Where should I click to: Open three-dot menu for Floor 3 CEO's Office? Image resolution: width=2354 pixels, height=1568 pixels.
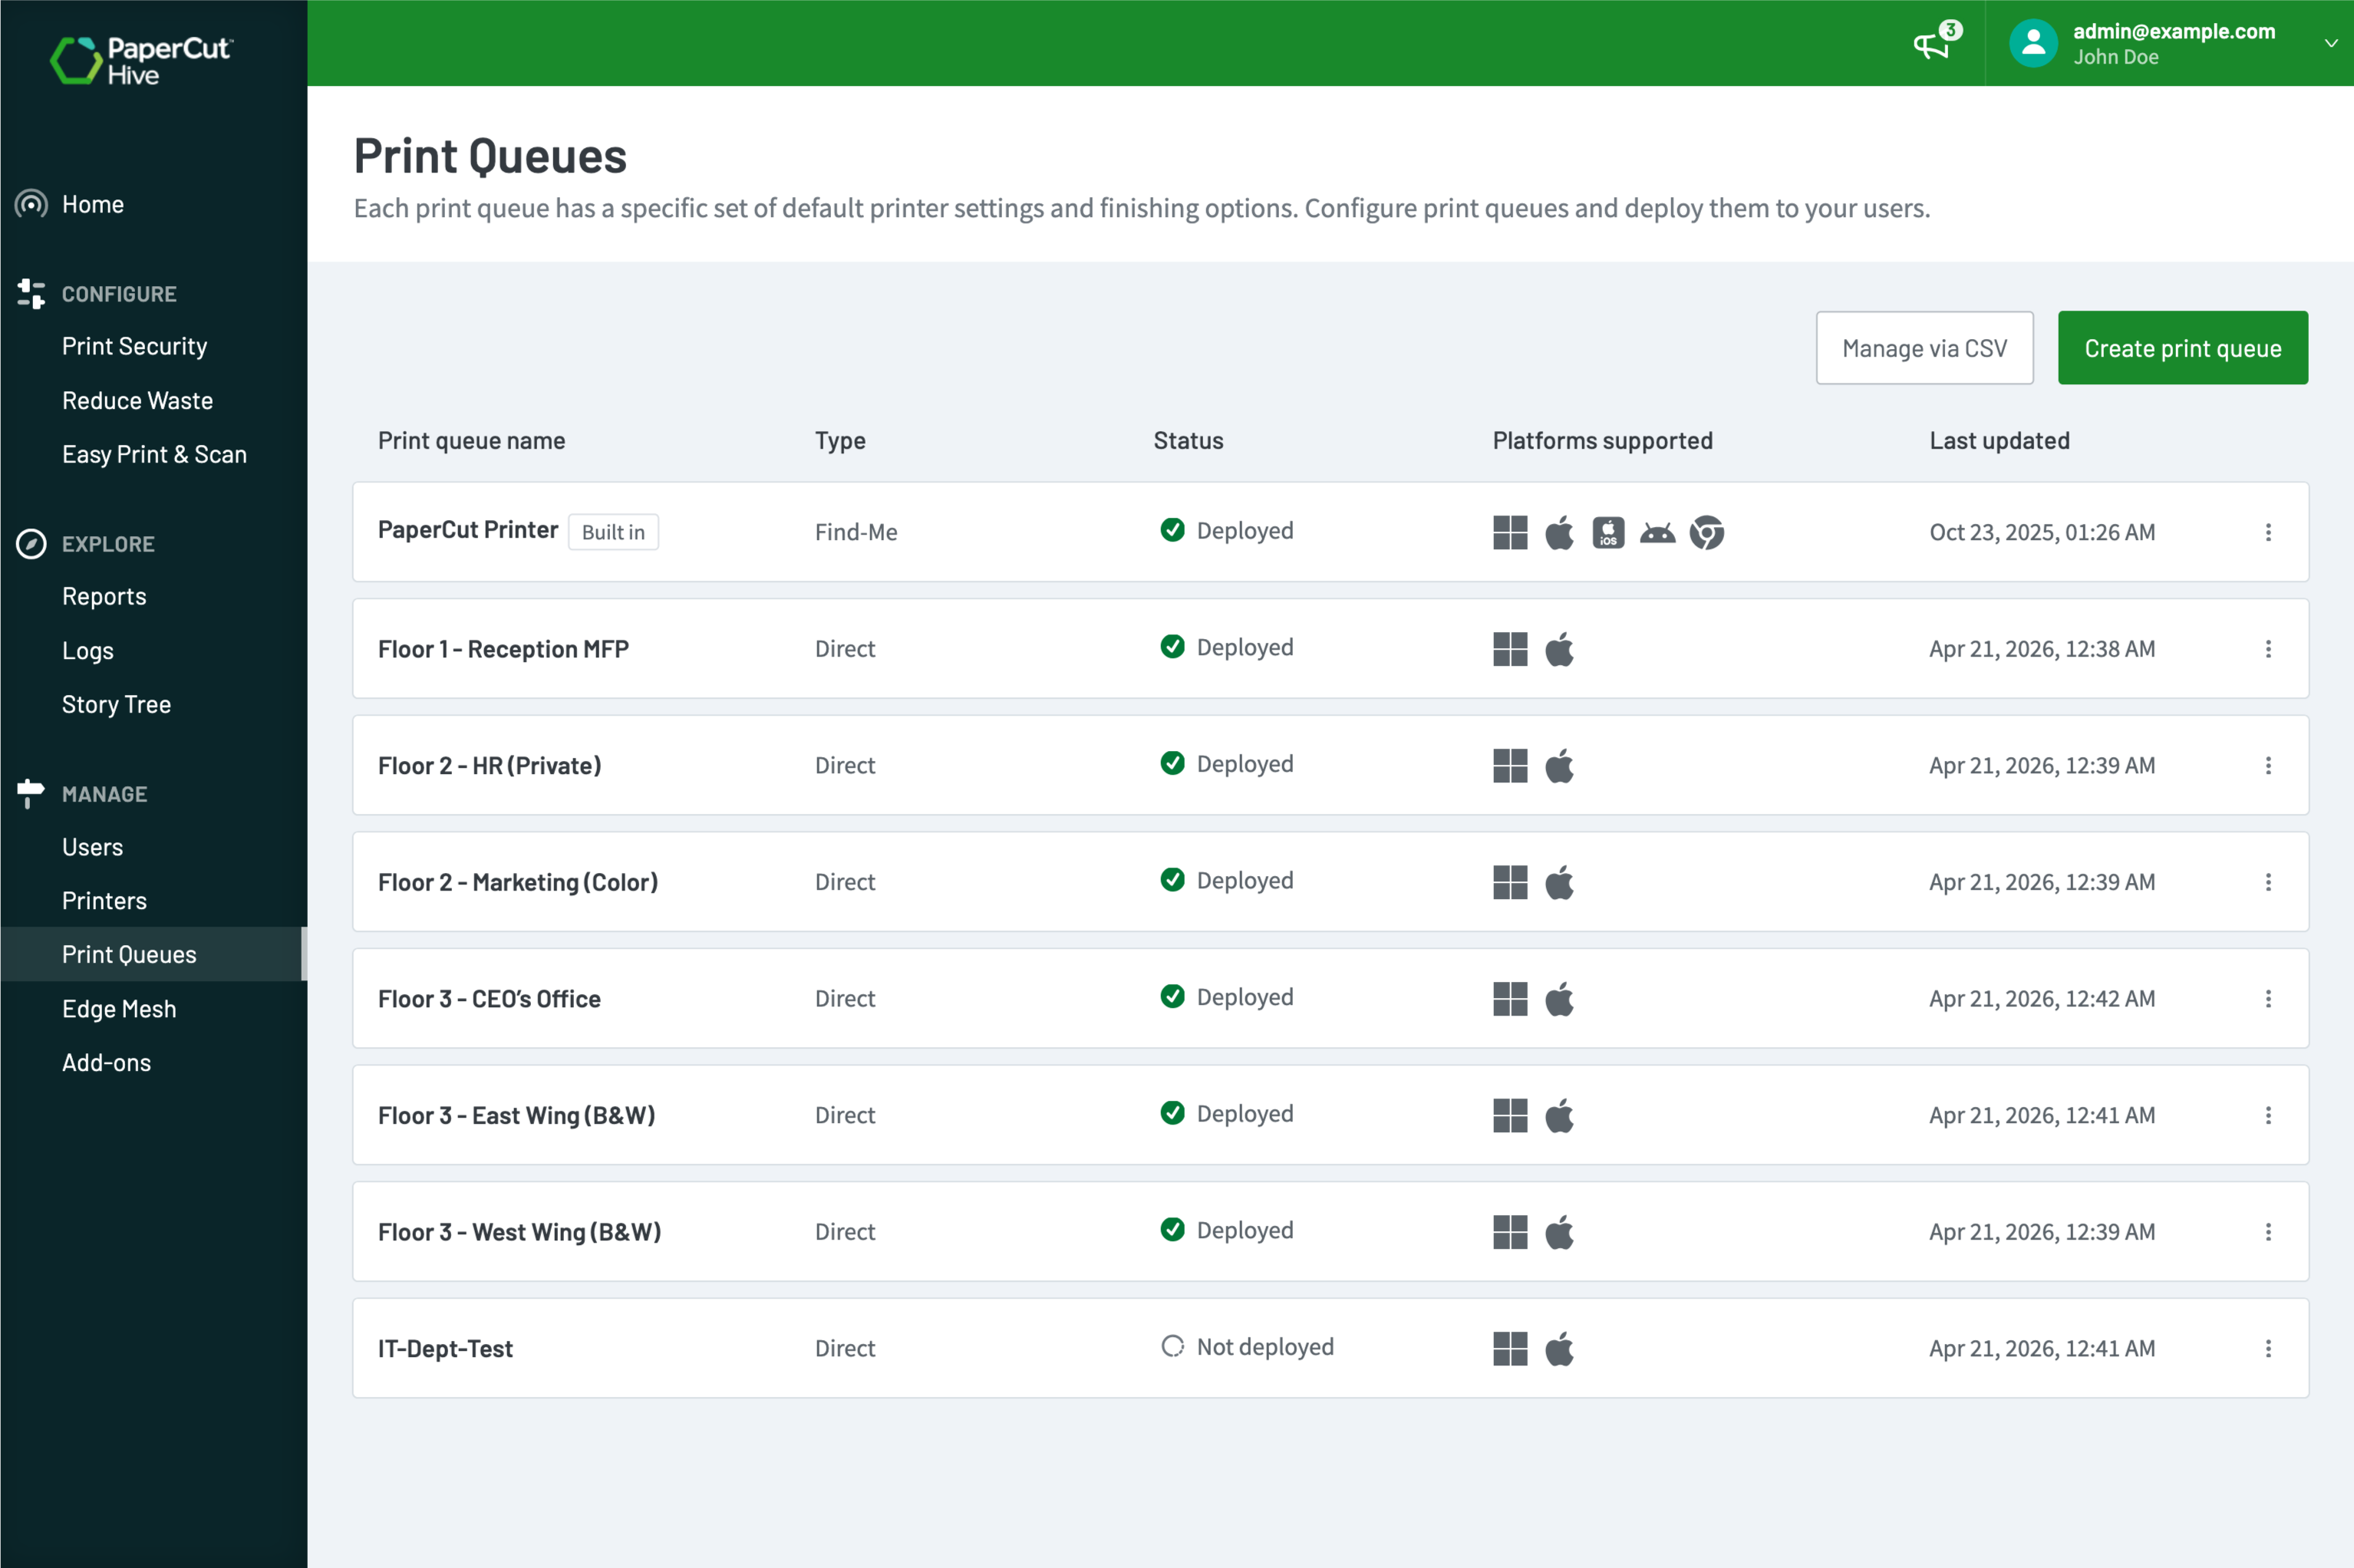click(x=2268, y=999)
